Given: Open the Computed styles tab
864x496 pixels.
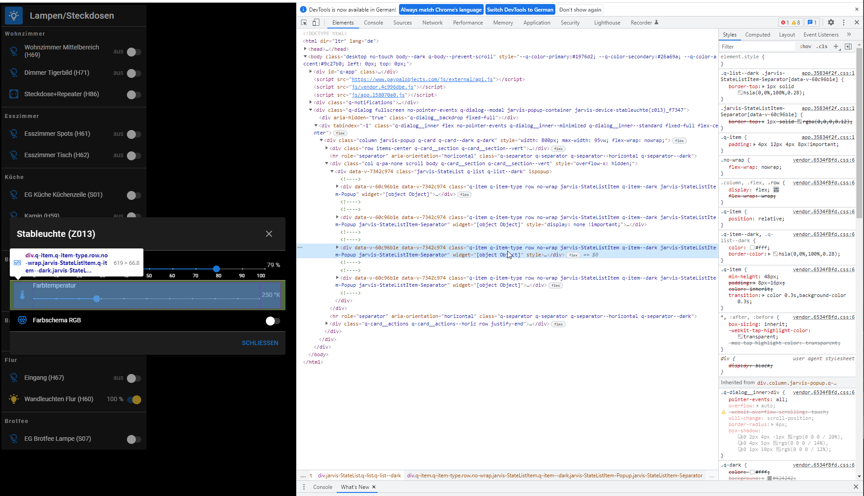Looking at the screenshot, I should pyautogui.click(x=758, y=34).
